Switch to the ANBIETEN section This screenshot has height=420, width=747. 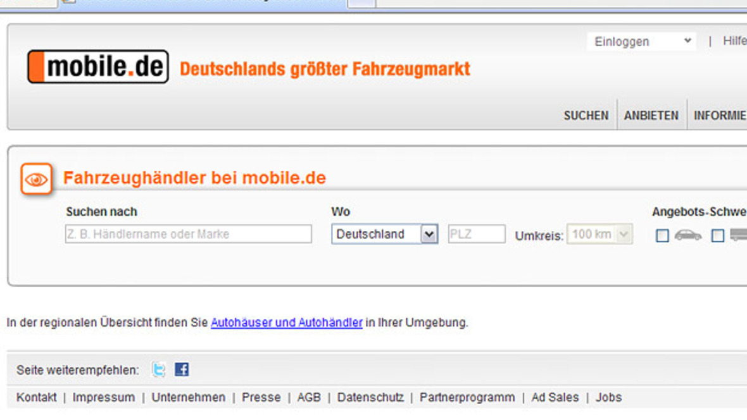click(x=651, y=115)
